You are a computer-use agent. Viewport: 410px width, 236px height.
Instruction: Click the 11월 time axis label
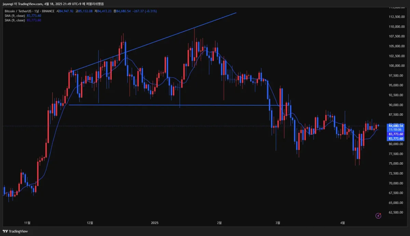tap(27, 223)
